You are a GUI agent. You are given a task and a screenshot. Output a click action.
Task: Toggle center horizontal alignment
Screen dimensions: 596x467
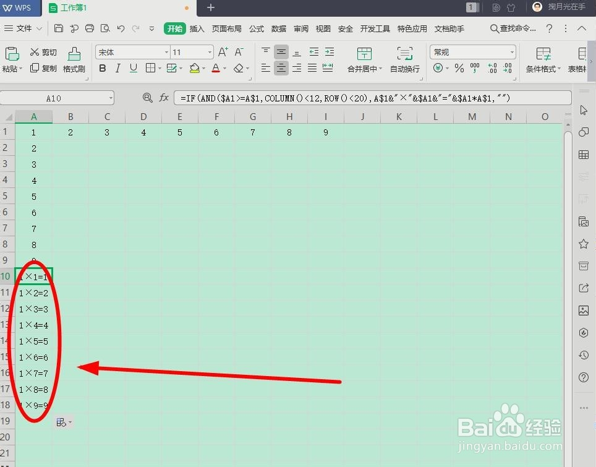(281, 68)
